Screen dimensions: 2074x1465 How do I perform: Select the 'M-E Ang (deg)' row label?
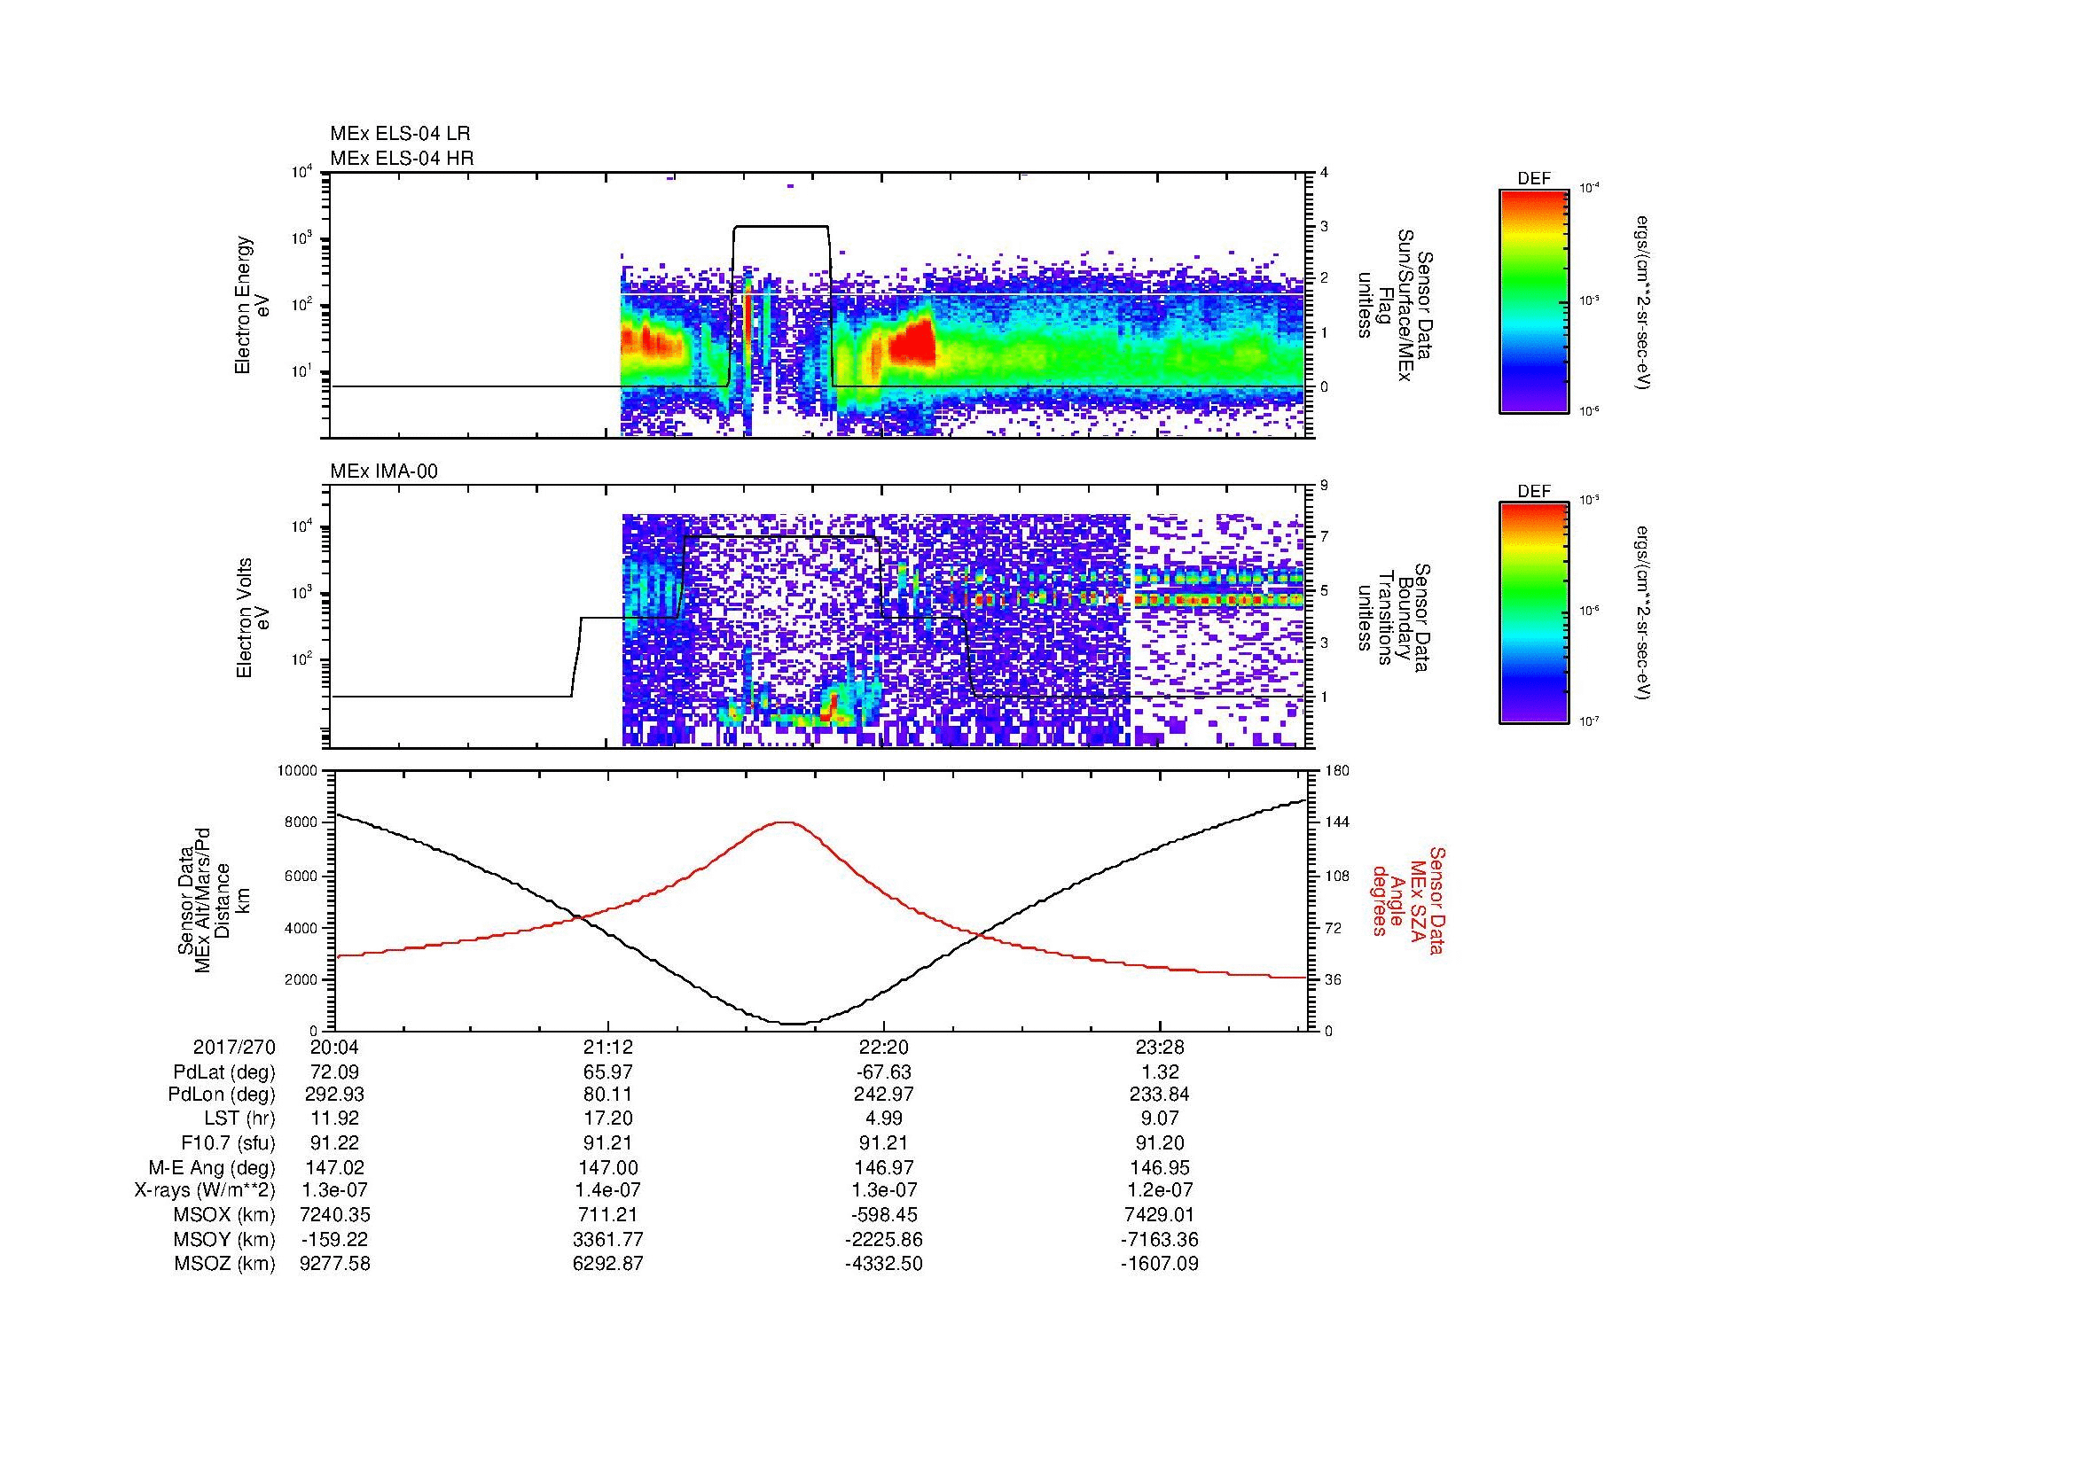coord(212,1168)
